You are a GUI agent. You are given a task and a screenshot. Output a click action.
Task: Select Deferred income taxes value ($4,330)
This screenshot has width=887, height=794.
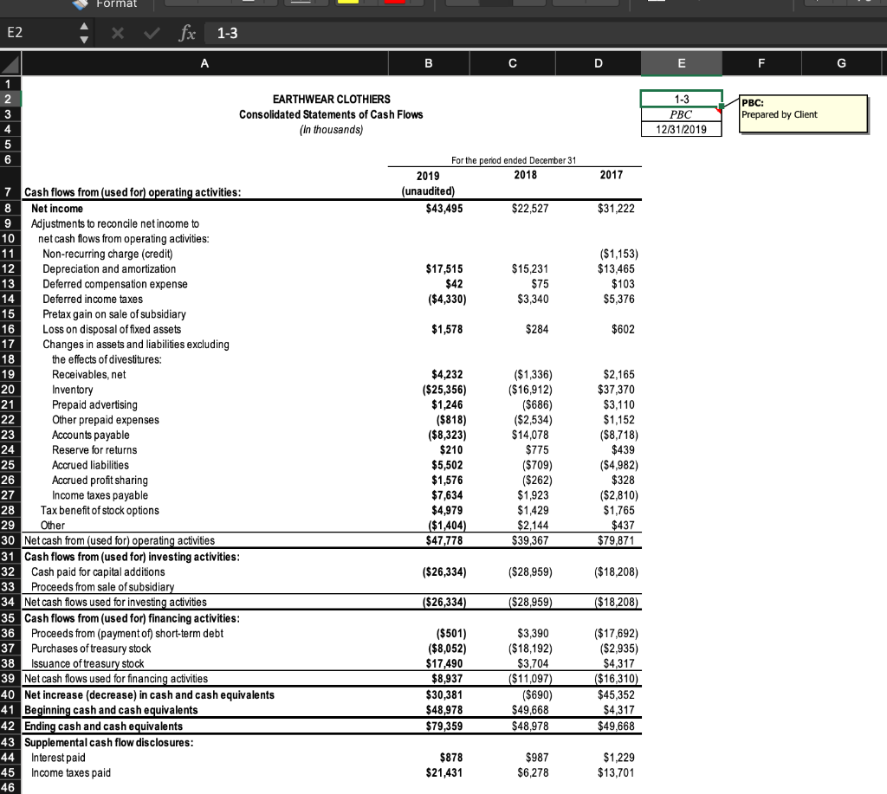tap(447, 300)
